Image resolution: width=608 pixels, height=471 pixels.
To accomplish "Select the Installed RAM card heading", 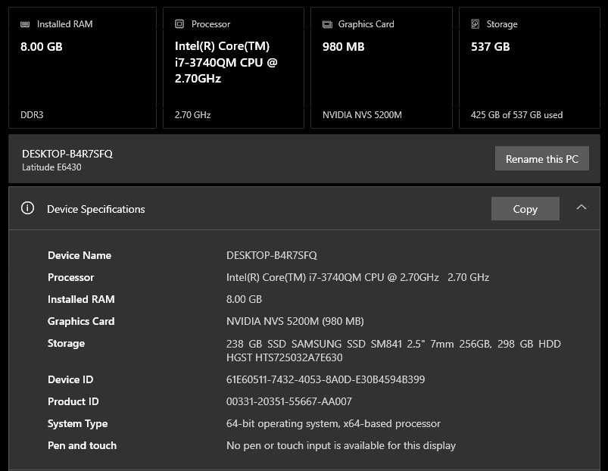I will click(x=65, y=24).
